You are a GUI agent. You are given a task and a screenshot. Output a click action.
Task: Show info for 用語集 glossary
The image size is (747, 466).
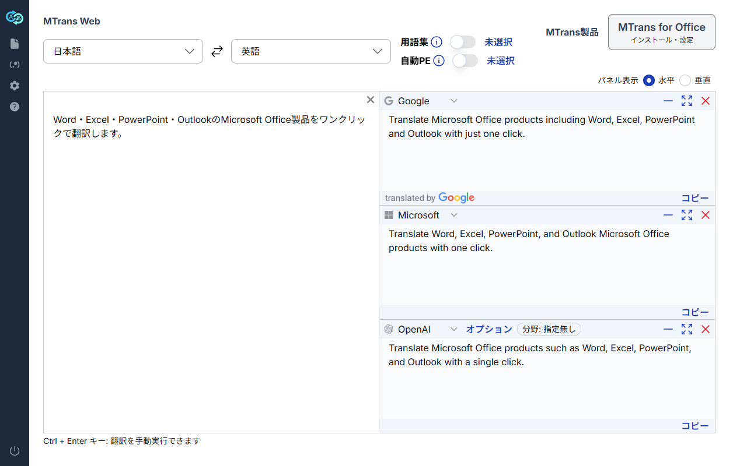(x=437, y=42)
